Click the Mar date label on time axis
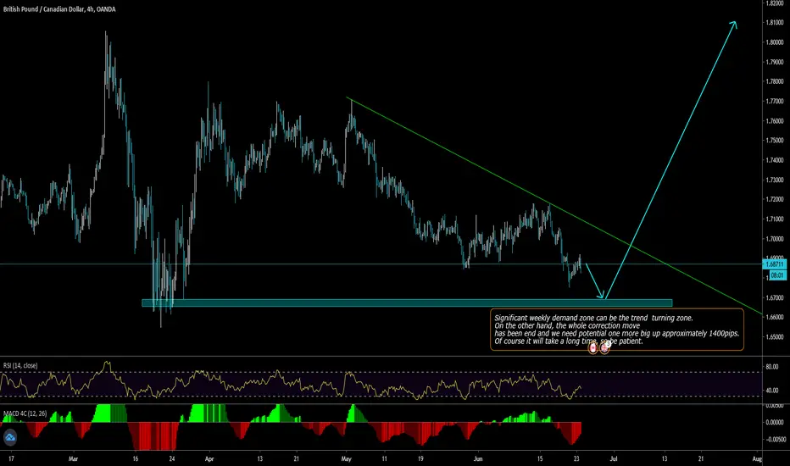Screen dimensions: 790x466 tap(74, 459)
